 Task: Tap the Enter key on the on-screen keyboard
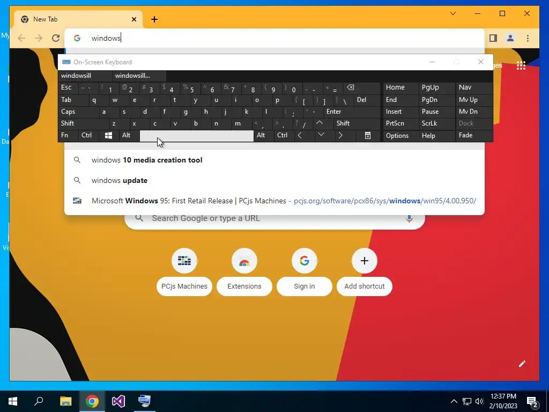tap(352, 112)
